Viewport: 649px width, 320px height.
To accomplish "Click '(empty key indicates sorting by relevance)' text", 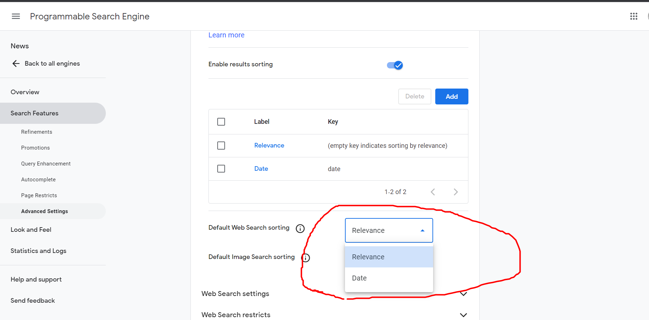I will (x=388, y=146).
